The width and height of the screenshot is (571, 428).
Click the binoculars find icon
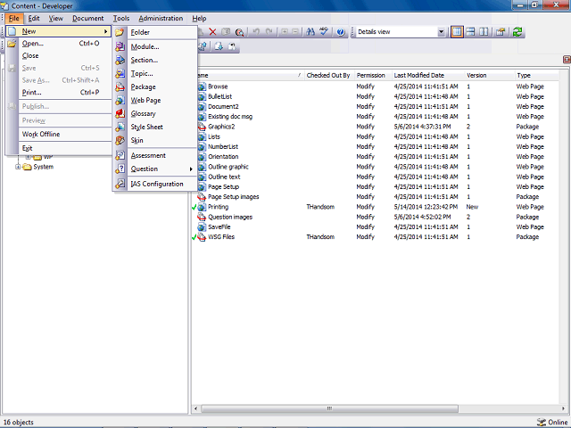pyautogui.click(x=310, y=32)
